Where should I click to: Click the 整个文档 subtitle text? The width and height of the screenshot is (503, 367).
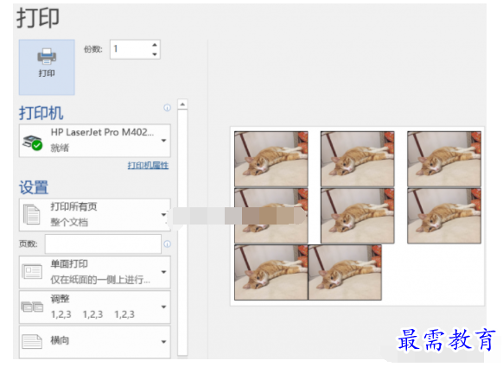click(x=69, y=222)
